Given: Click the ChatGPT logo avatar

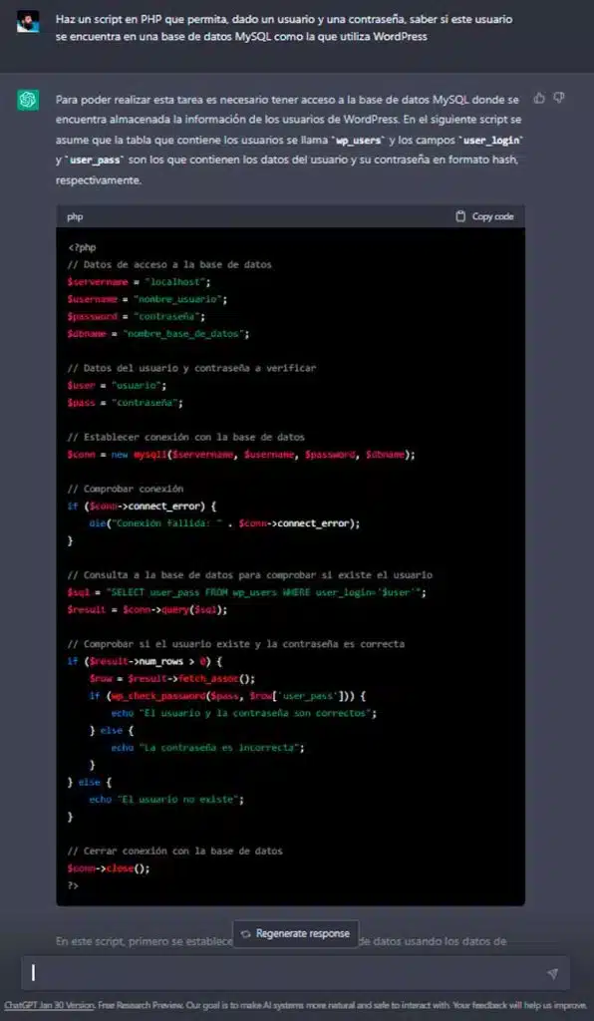Looking at the screenshot, I should pos(28,101).
